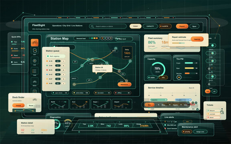Select station queue row C-04

[x=56, y=66]
